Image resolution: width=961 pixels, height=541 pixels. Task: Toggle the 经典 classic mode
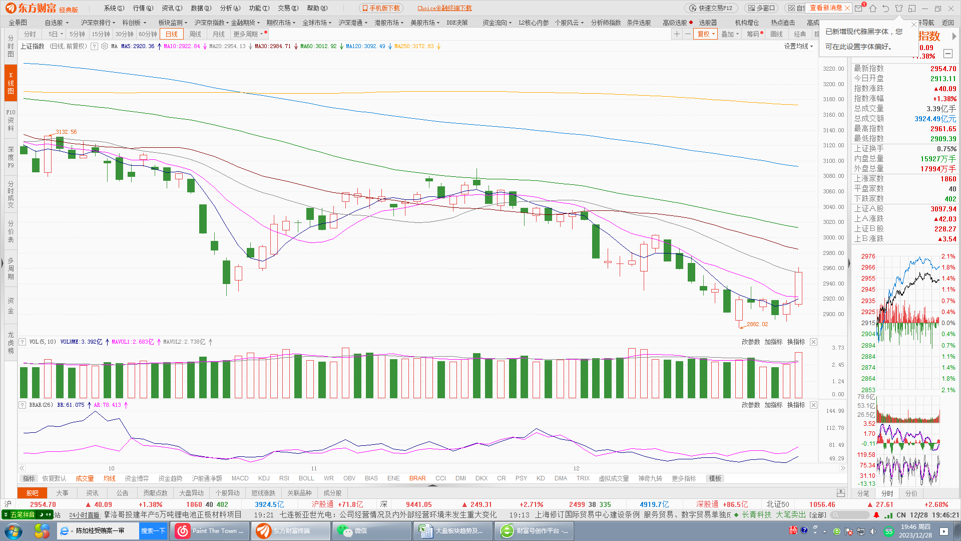coord(800,34)
